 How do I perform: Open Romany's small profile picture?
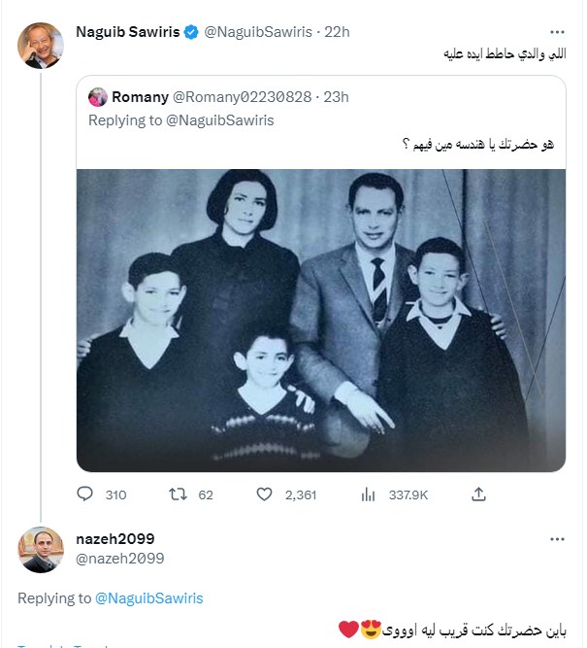click(98, 96)
